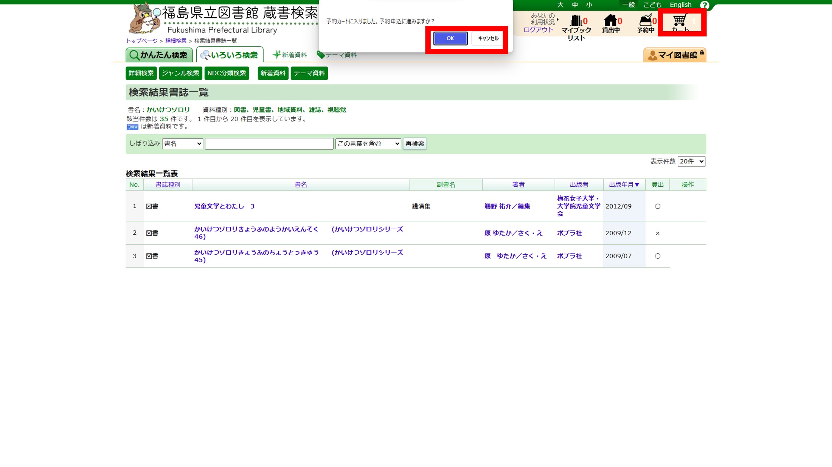Open the 書名 narrowing field dropdown
The width and height of the screenshot is (832, 467).
tap(182, 144)
